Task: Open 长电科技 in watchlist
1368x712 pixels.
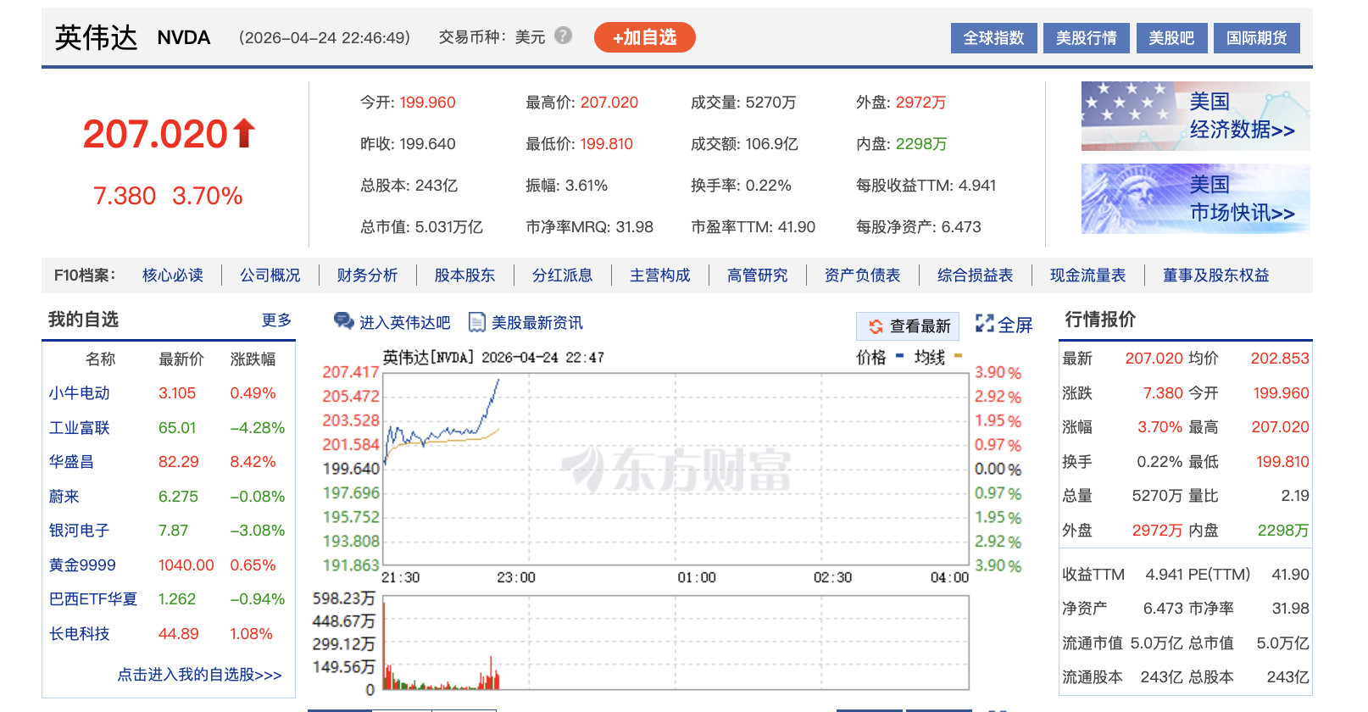Action: click(x=80, y=634)
